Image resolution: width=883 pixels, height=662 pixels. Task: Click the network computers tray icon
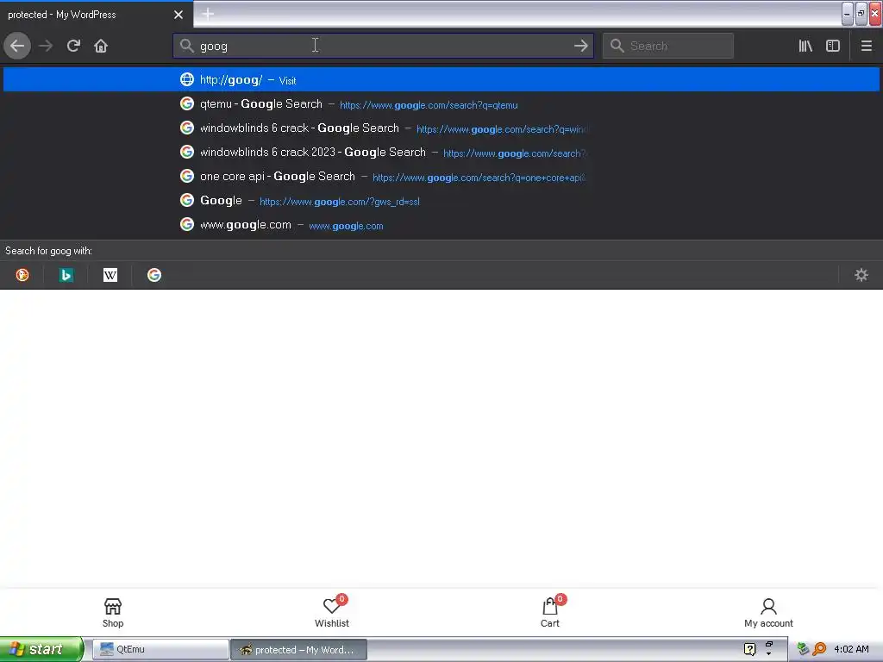coord(803,649)
